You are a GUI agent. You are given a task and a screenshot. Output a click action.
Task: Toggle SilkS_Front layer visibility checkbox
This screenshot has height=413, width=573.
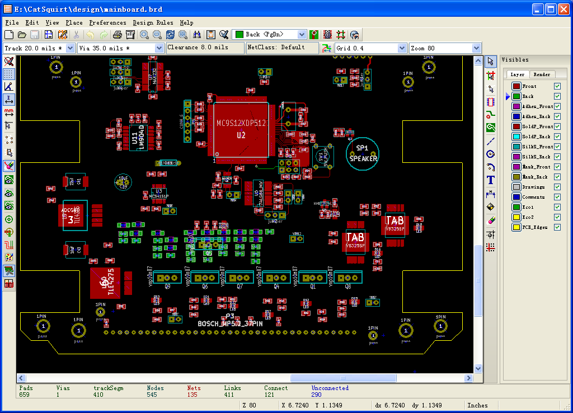(557, 147)
